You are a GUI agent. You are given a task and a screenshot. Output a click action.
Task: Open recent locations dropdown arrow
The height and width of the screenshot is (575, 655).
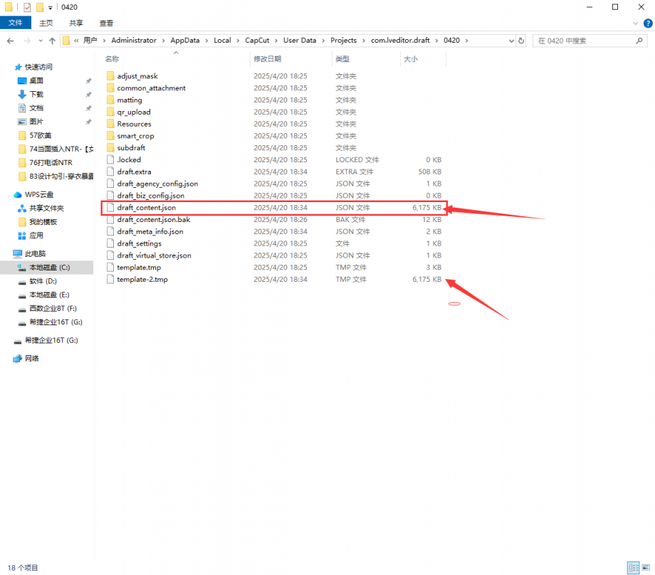(x=40, y=41)
